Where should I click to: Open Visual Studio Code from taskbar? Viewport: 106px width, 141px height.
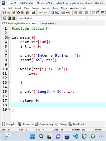click(x=76, y=136)
